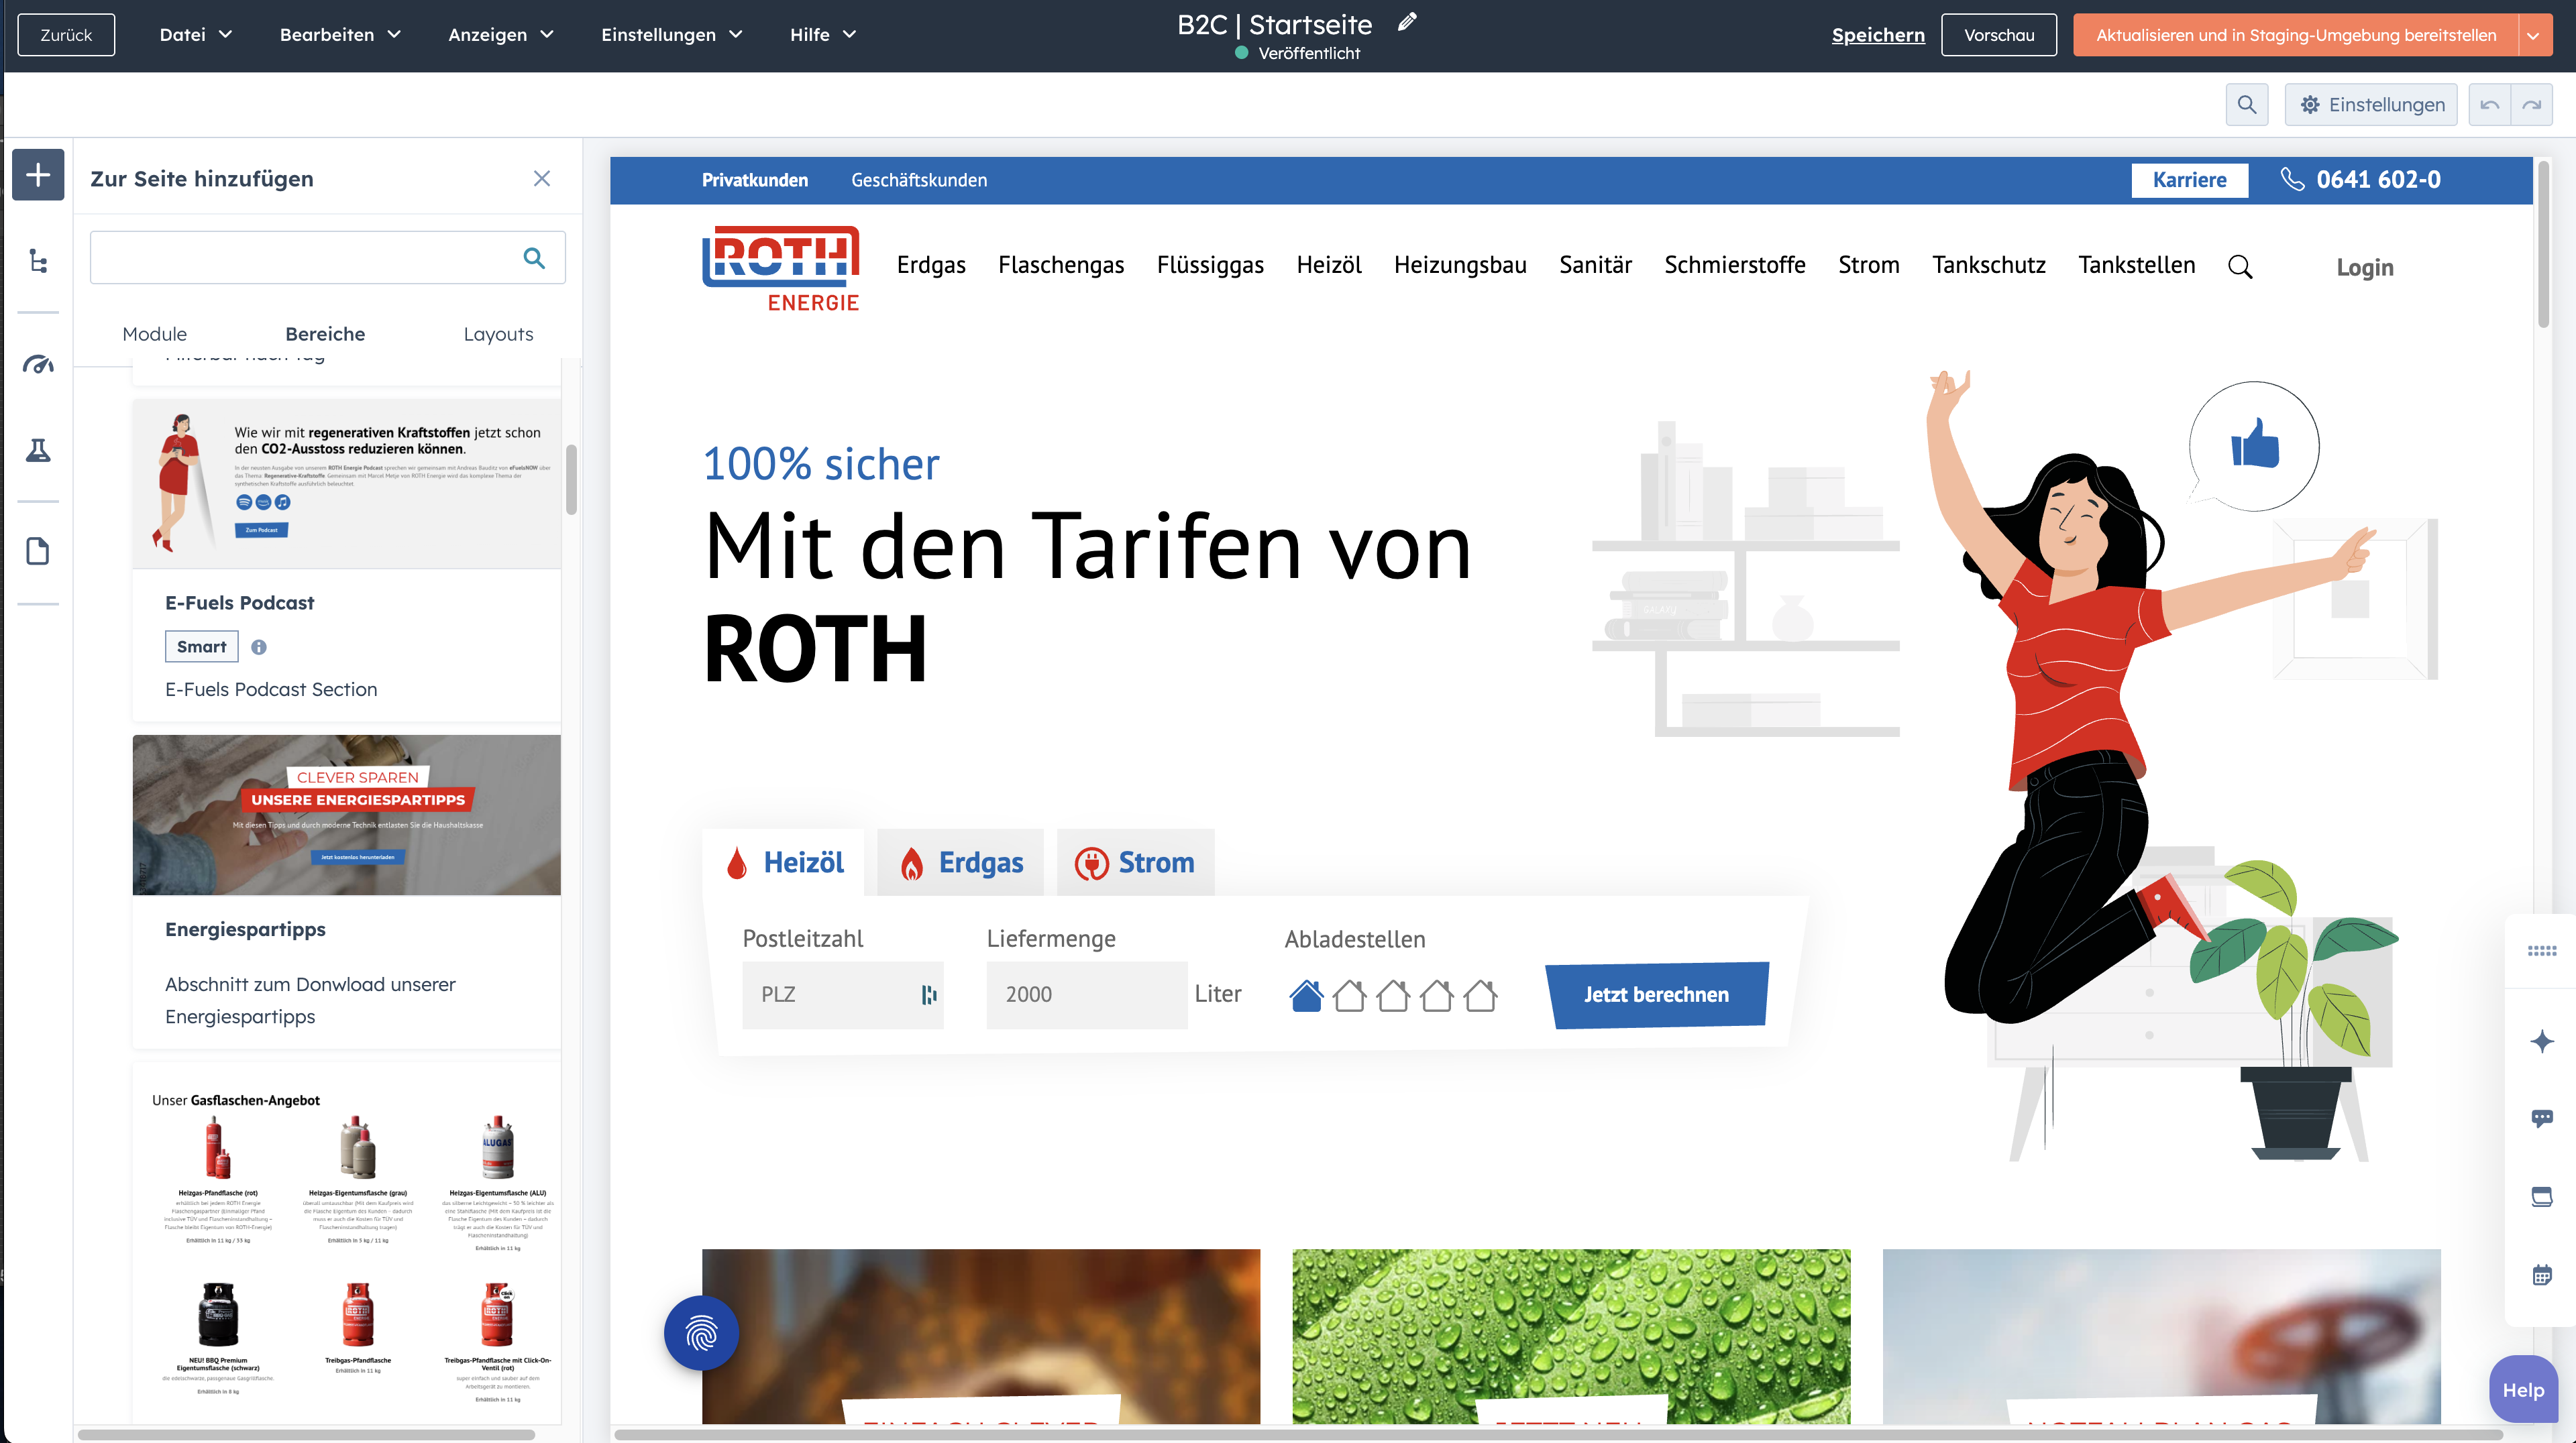Click the info icon beside Smart badge
This screenshot has height=1443, width=2576.
(x=259, y=646)
